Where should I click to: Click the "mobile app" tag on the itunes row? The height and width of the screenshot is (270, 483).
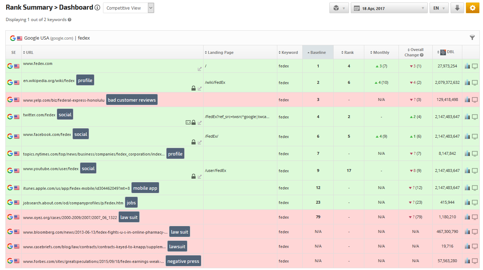pos(145,188)
